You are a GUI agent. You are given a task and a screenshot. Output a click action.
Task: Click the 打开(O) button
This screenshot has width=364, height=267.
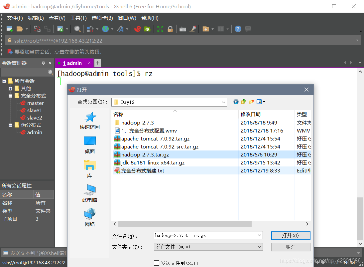(x=291, y=235)
